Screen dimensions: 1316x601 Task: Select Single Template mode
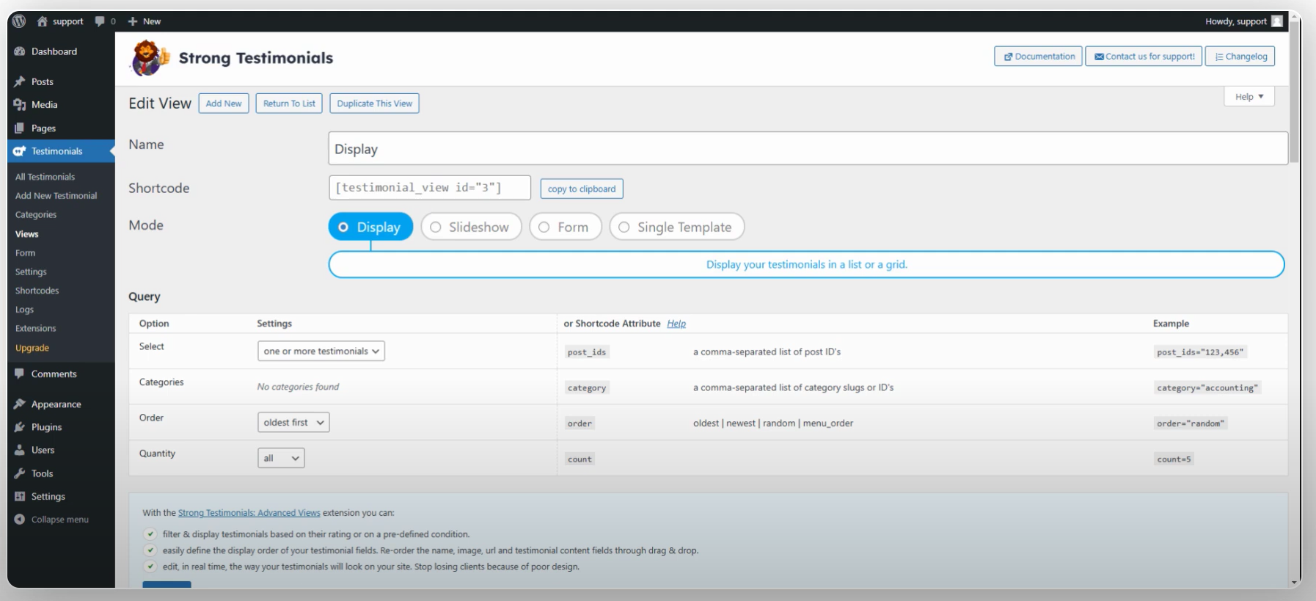tap(624, 227)
